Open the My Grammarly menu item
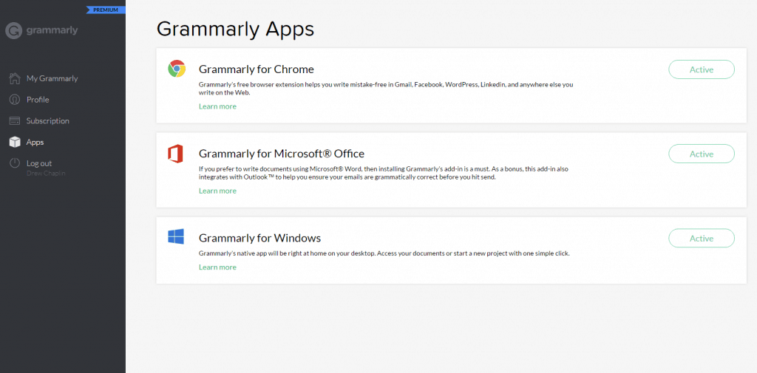Screen dimensions: 757x373 tap(52, 78)
